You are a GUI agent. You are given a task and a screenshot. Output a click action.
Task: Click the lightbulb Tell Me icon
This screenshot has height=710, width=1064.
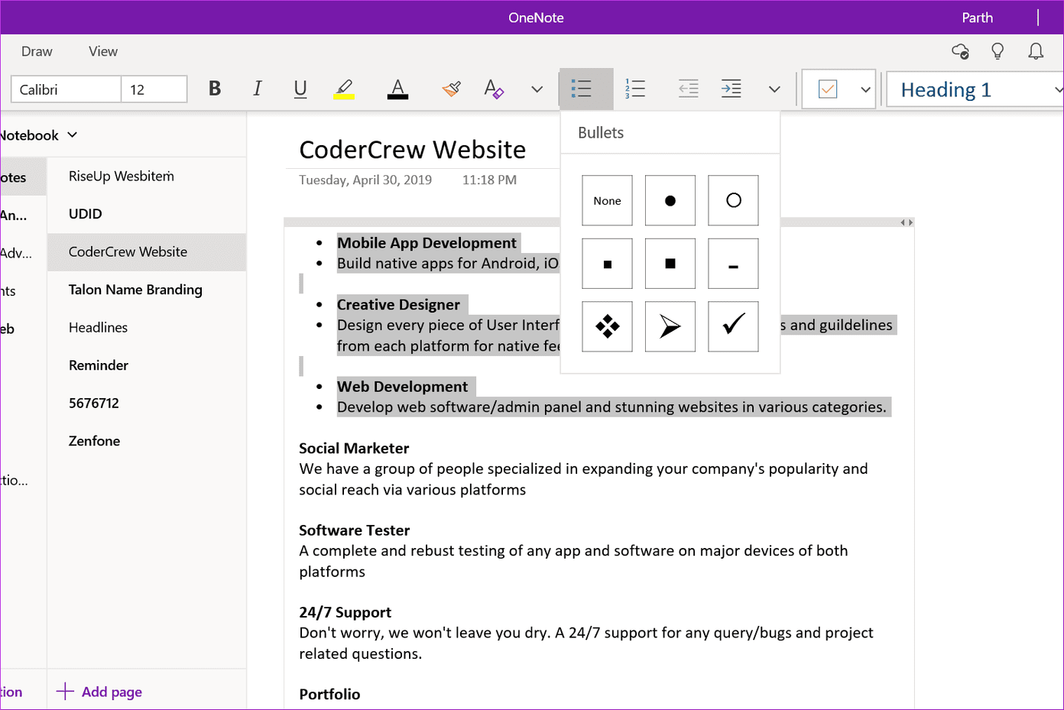(x=997, y=51)
